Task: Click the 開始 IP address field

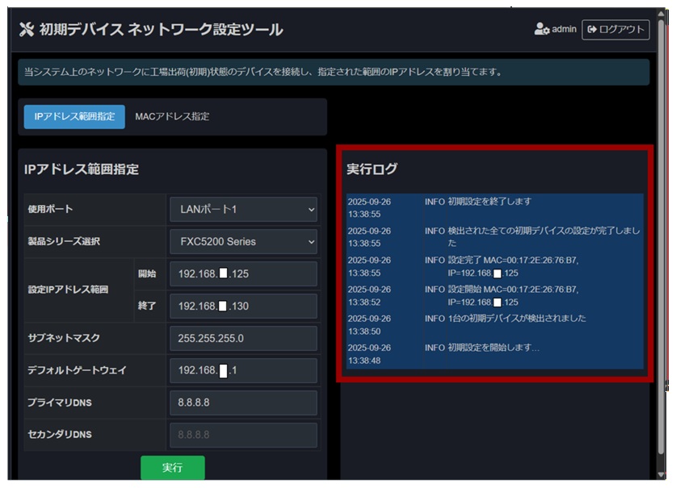Action: (x=244, y=274)
